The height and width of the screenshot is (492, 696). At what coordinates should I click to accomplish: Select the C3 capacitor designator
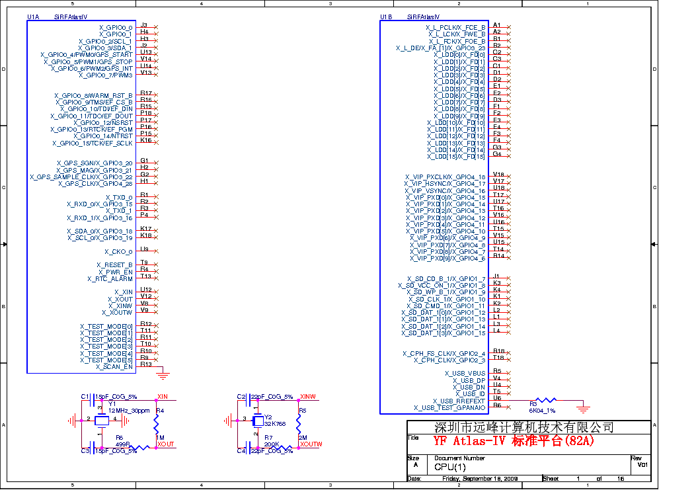(x=85, y=451)
